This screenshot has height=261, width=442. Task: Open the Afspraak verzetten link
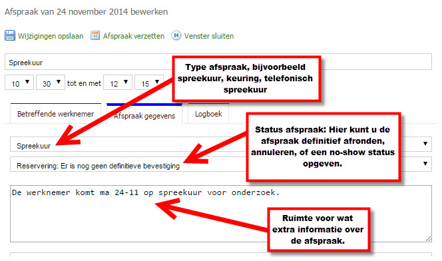(134, 36)
